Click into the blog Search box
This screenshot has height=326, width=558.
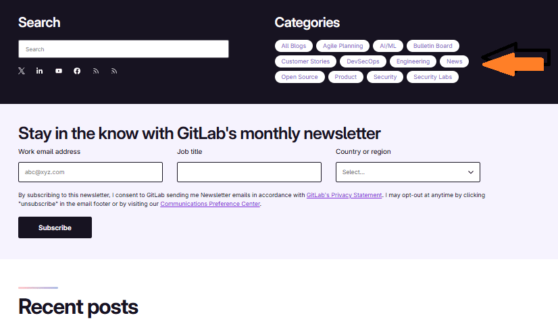click(x=123, y=49)
